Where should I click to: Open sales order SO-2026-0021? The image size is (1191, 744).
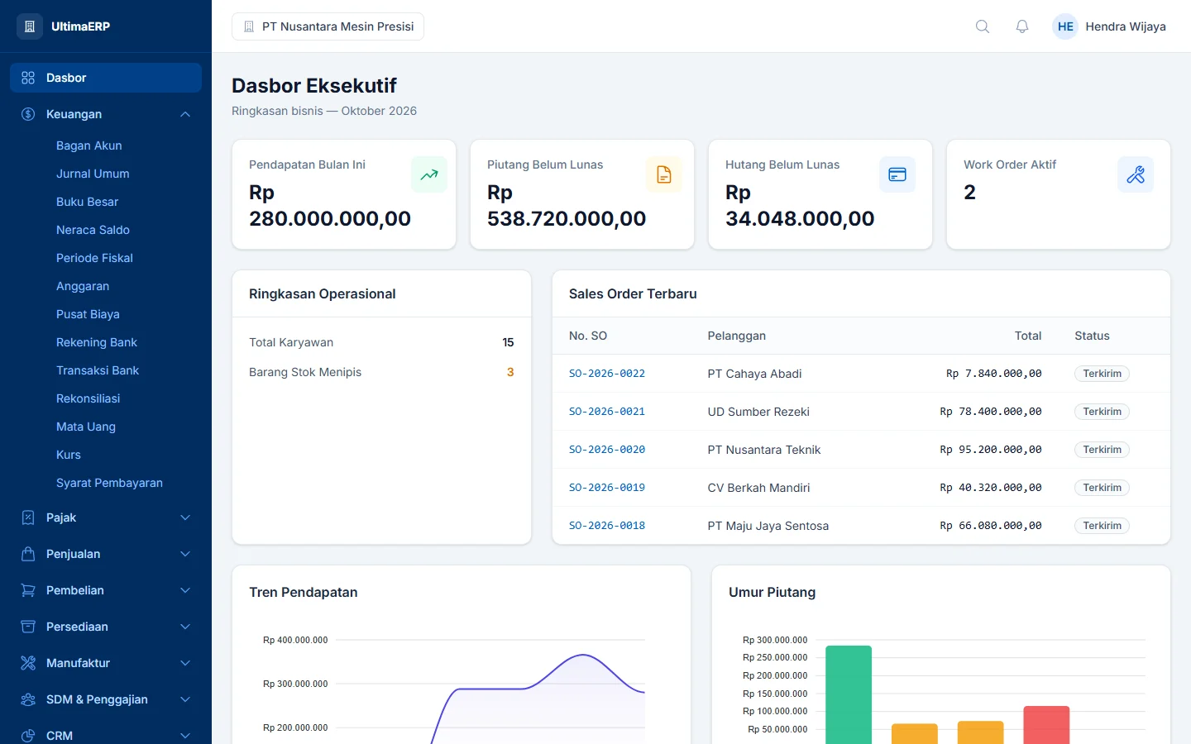pos(607,412)
